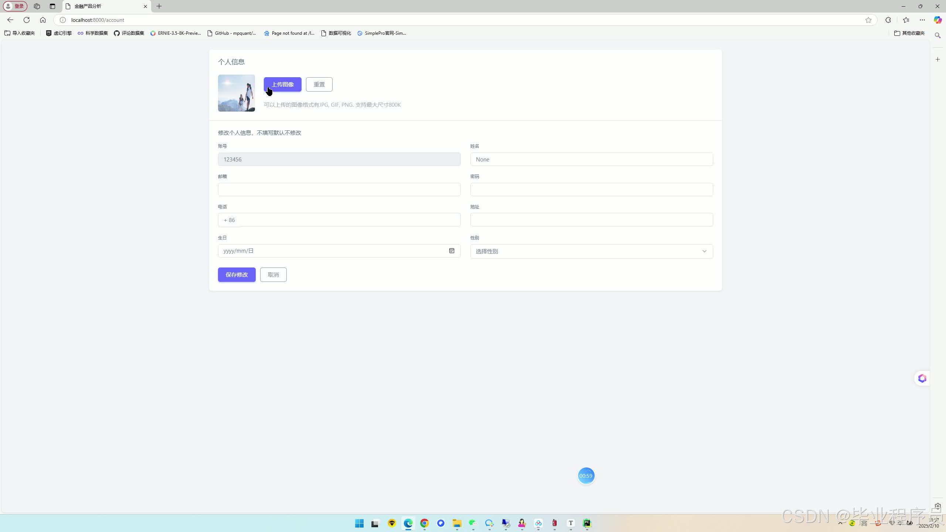Open the 其他收藏夹 bookmarks folder
Screen dimensions: 946x532
pos(909,33)
